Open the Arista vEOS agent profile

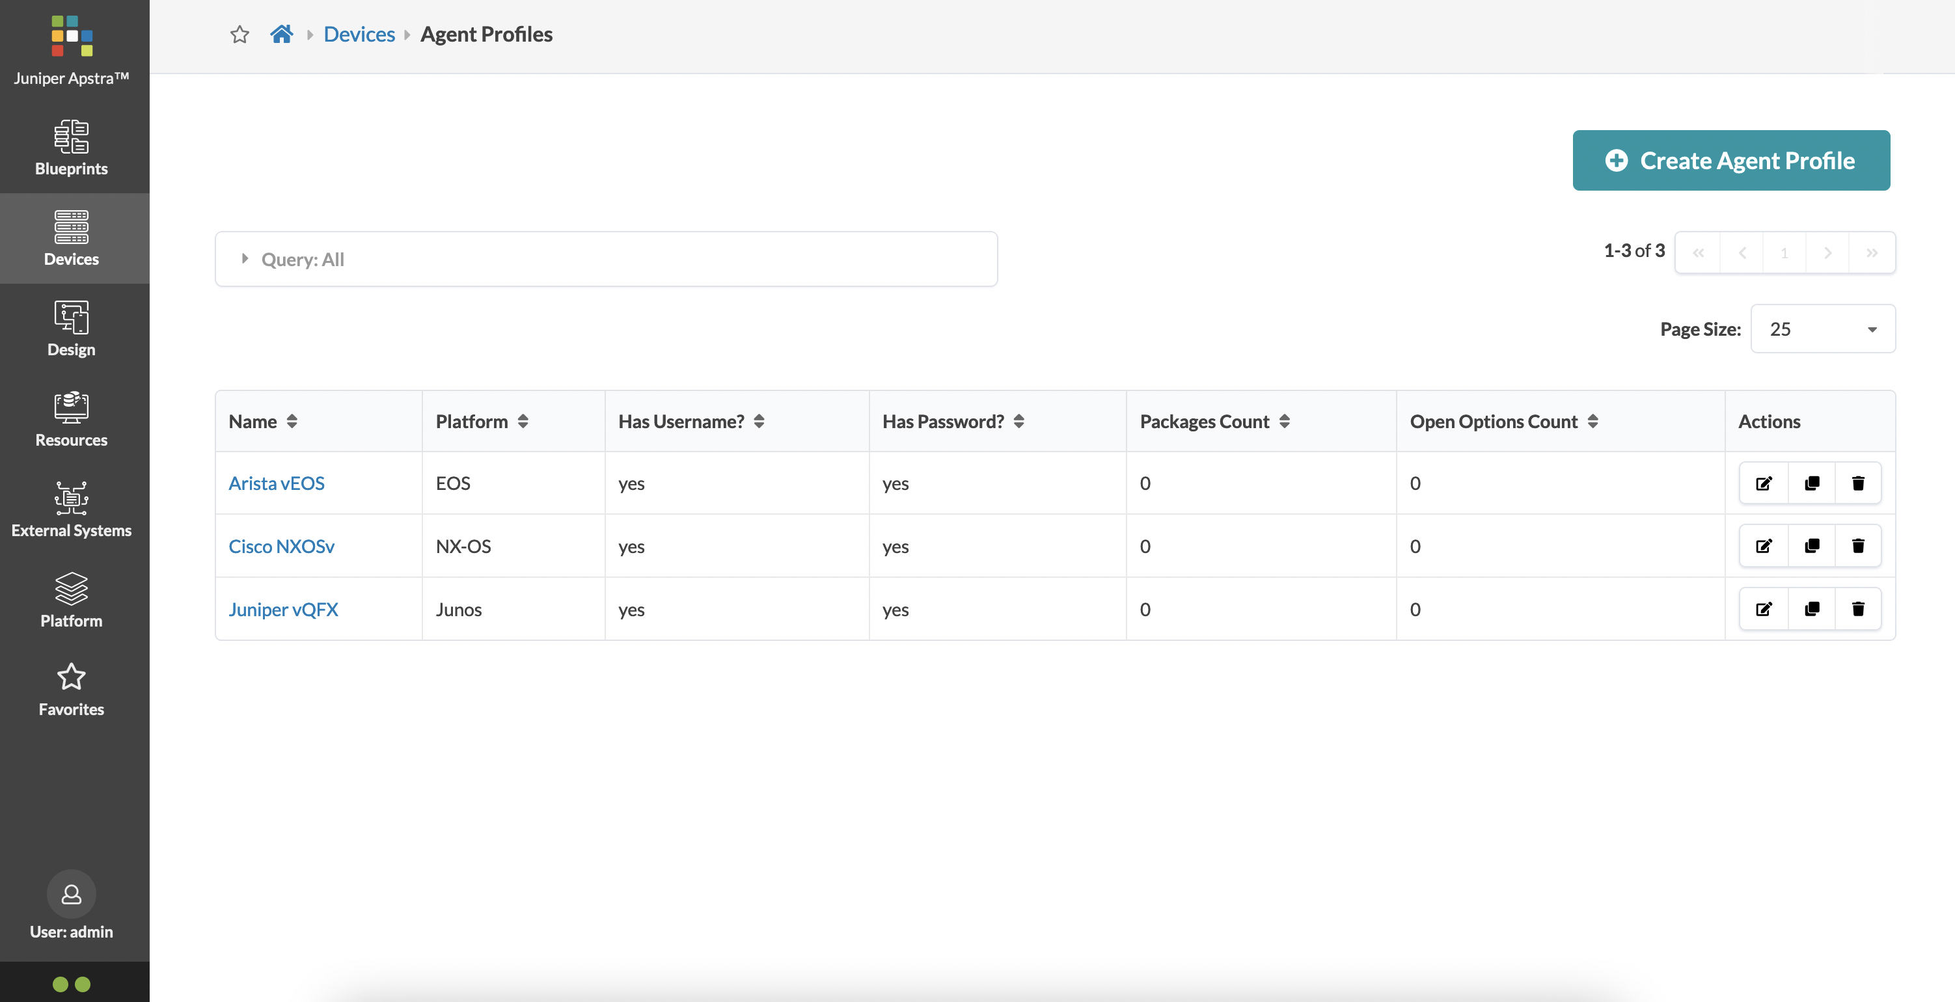click(276, 482)
